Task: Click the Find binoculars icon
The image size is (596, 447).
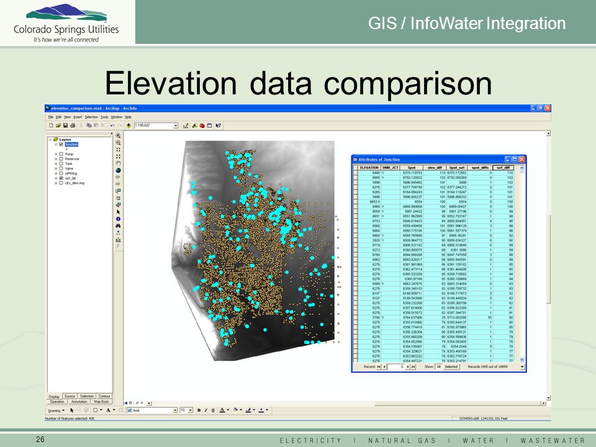Action: [118, 226]
